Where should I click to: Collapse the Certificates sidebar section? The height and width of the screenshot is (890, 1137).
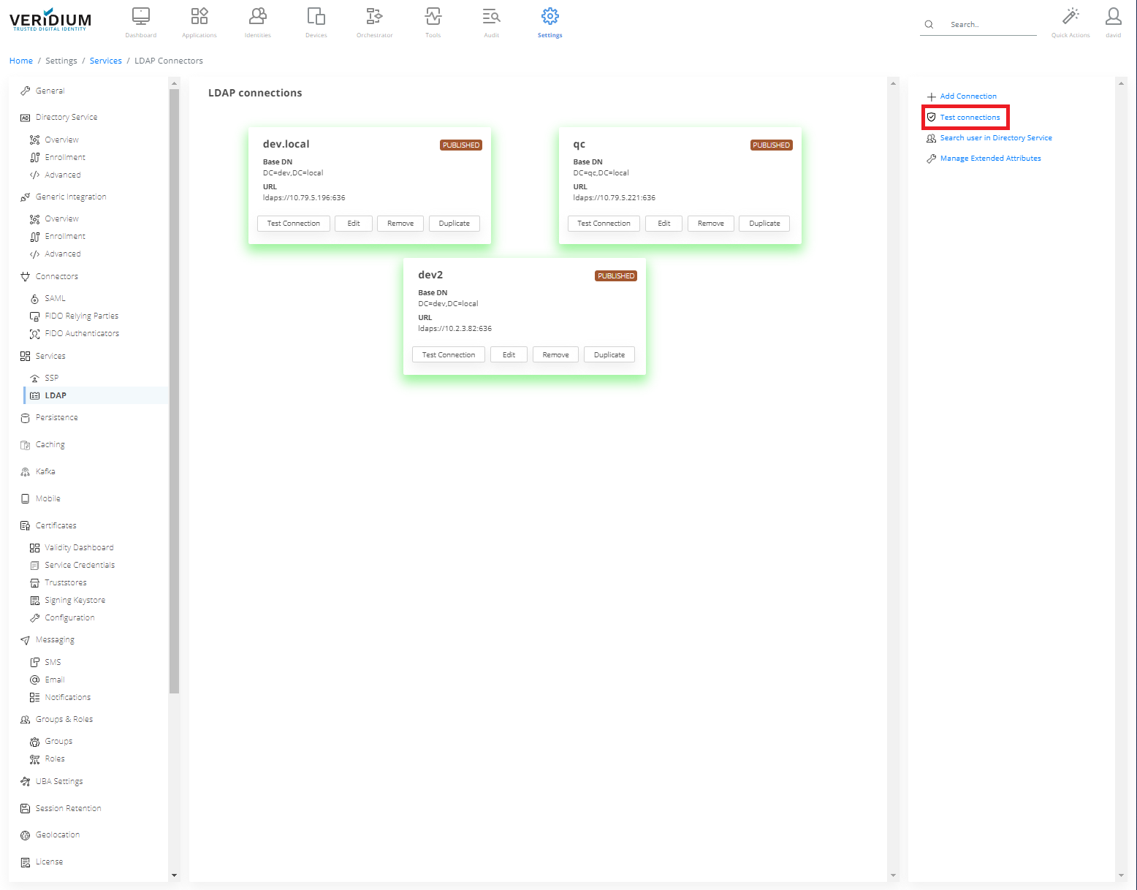(x=56, y=526)
